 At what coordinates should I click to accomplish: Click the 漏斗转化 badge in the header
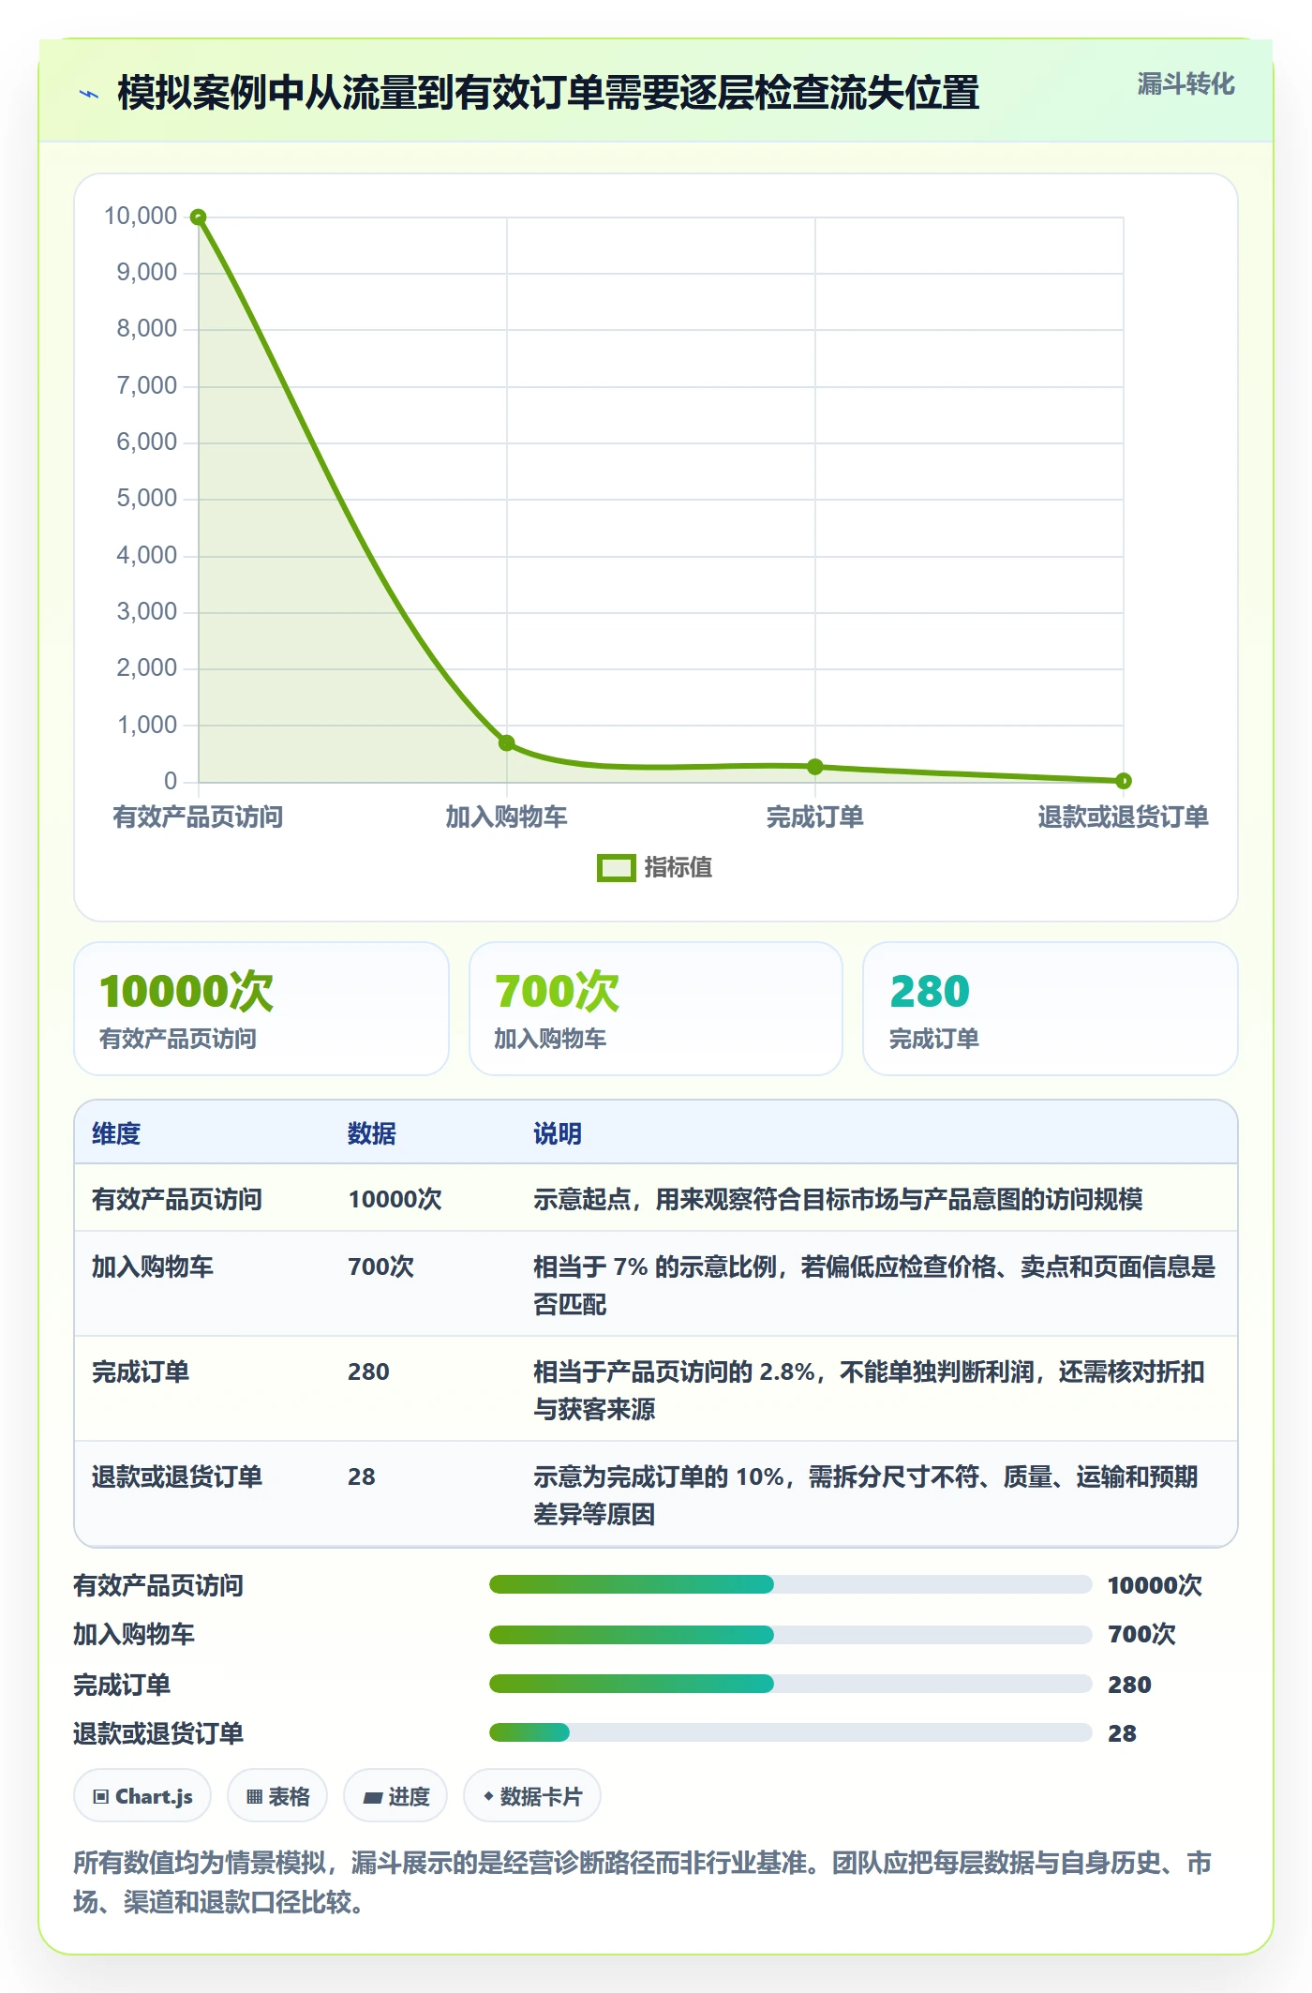1185,84
